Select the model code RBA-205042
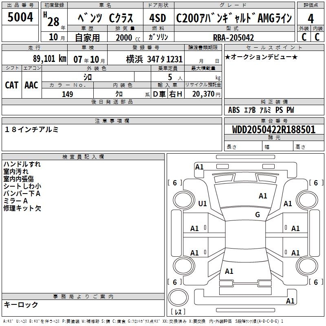This screenshot has width=326, height=326. (x=233, y=37)
